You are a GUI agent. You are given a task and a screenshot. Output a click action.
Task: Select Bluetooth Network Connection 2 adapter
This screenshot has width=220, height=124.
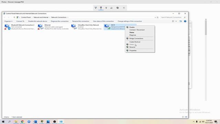click(x=20, y=27)
